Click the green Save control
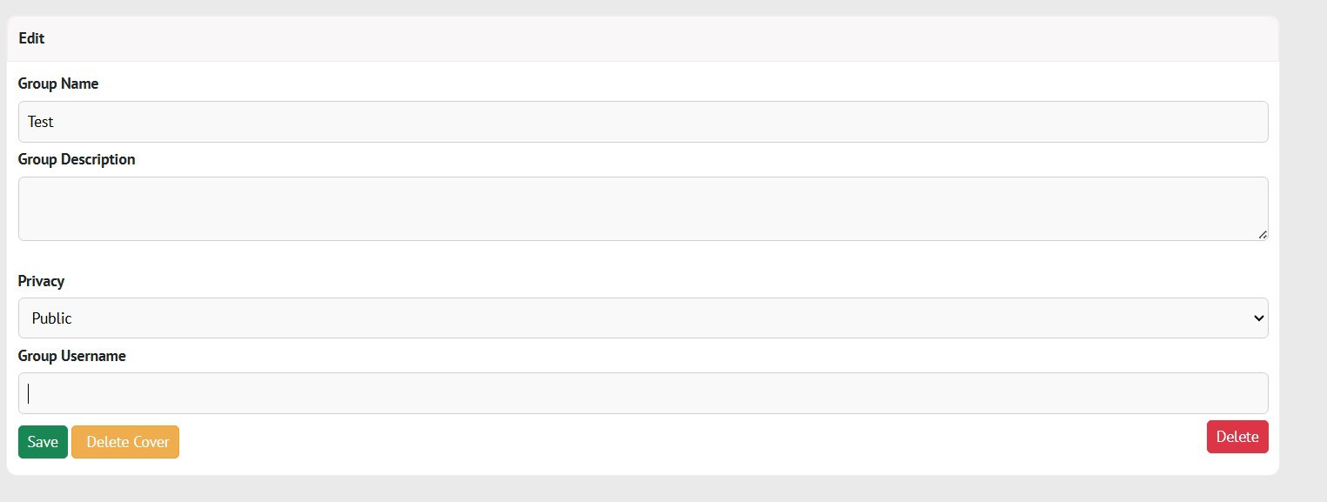 click(x=43, y=441)
